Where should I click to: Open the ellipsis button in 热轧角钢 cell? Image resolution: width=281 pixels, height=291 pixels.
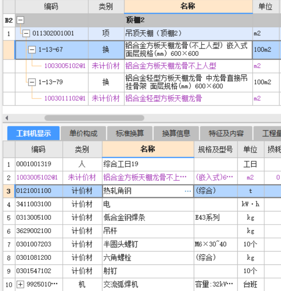pyautogui.click(x=188, y=191)
